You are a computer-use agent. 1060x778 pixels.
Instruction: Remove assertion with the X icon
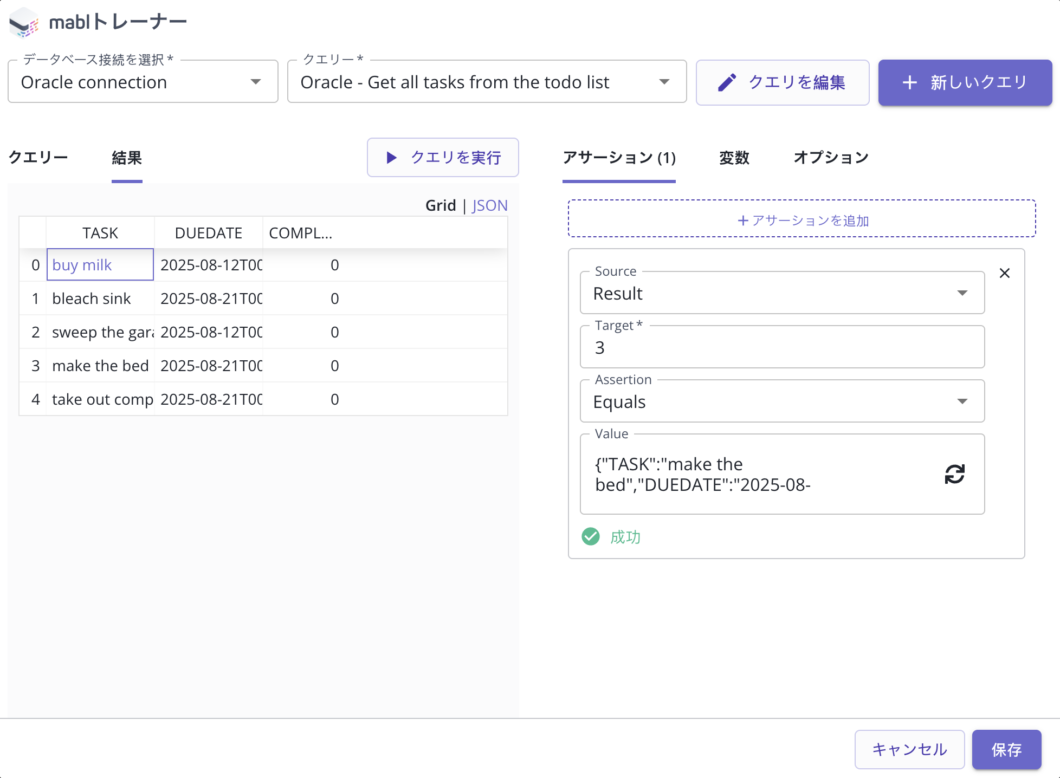1004,273
